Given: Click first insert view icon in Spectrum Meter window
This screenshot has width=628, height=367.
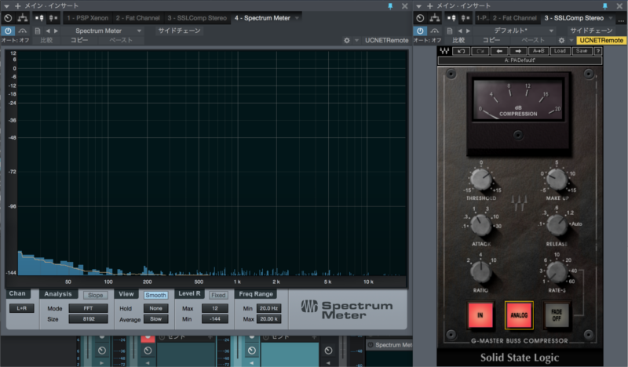Looking at the screenshot, I should click(39, 18).
